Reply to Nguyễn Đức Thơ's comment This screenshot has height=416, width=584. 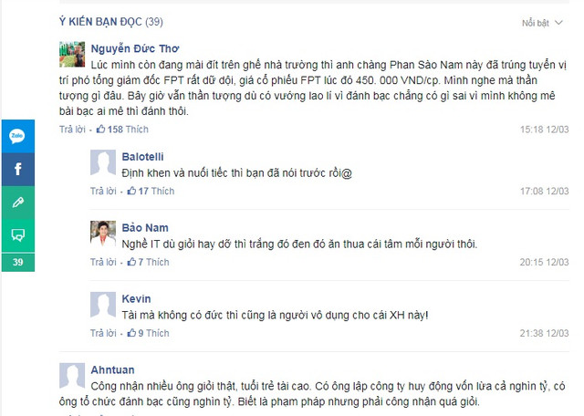tap(72, 130)
